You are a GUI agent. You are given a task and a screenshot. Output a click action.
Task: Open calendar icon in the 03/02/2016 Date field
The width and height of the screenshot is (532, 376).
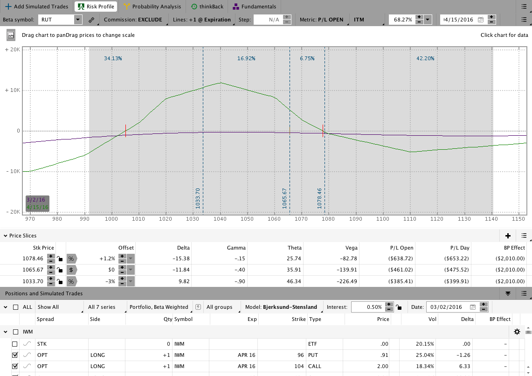point(473,307)
